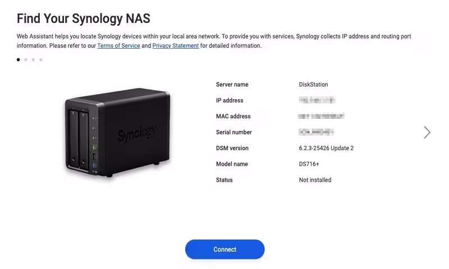Open the Terms of Service link

[x=118, y=46]
